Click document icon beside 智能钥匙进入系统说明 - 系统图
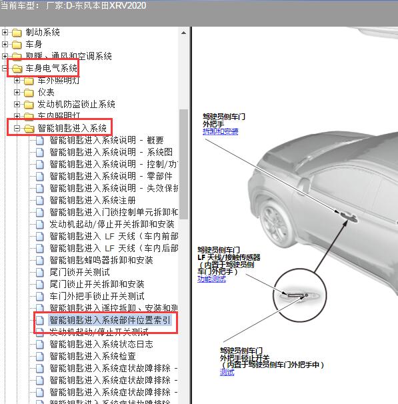The height and width of the screenshot is (404, 398). click(x=40, y=152)
